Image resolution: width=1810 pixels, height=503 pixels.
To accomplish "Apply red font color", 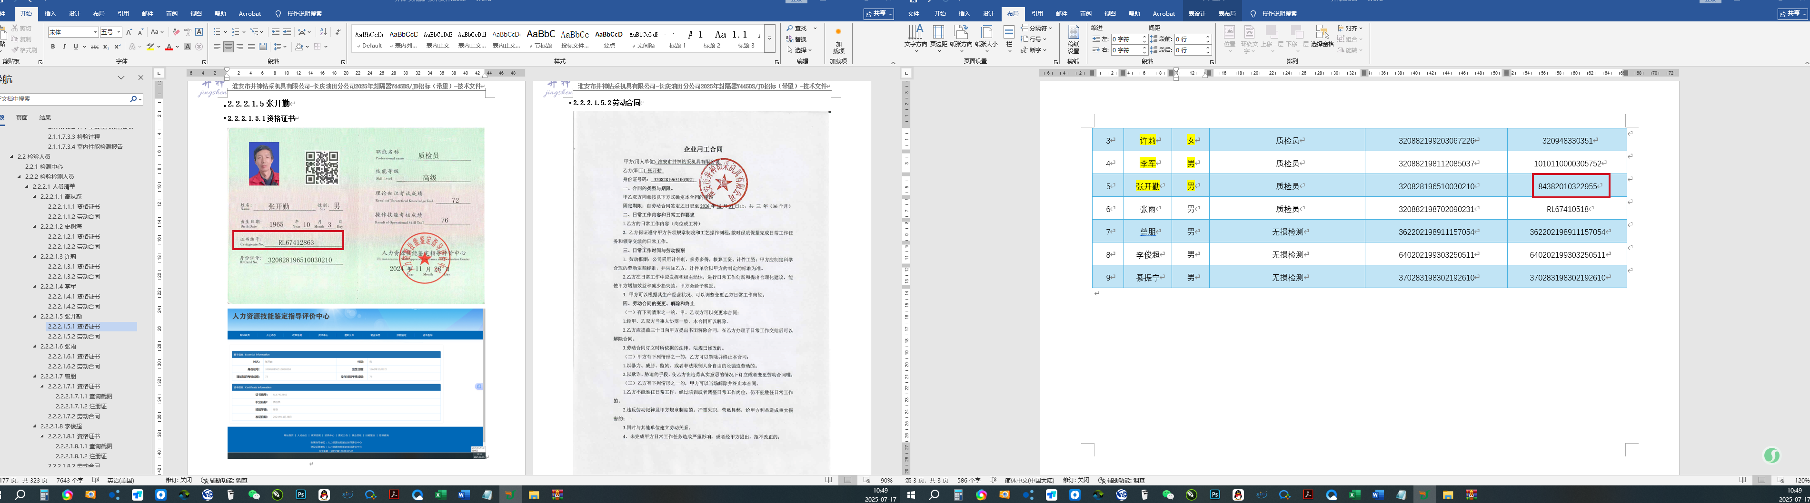I will (x=169, y=47).
